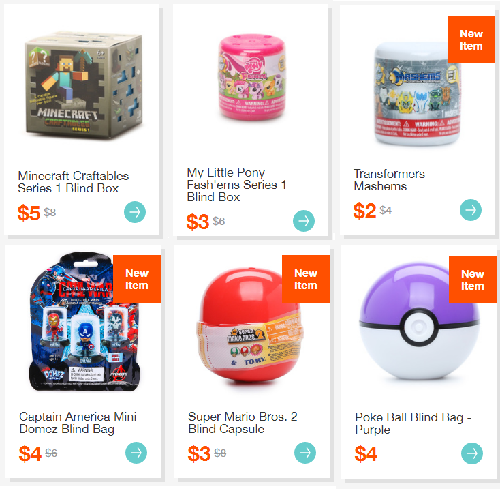Click arrow icon on Poke Ball Blind Bag card

tap(472, 453)
